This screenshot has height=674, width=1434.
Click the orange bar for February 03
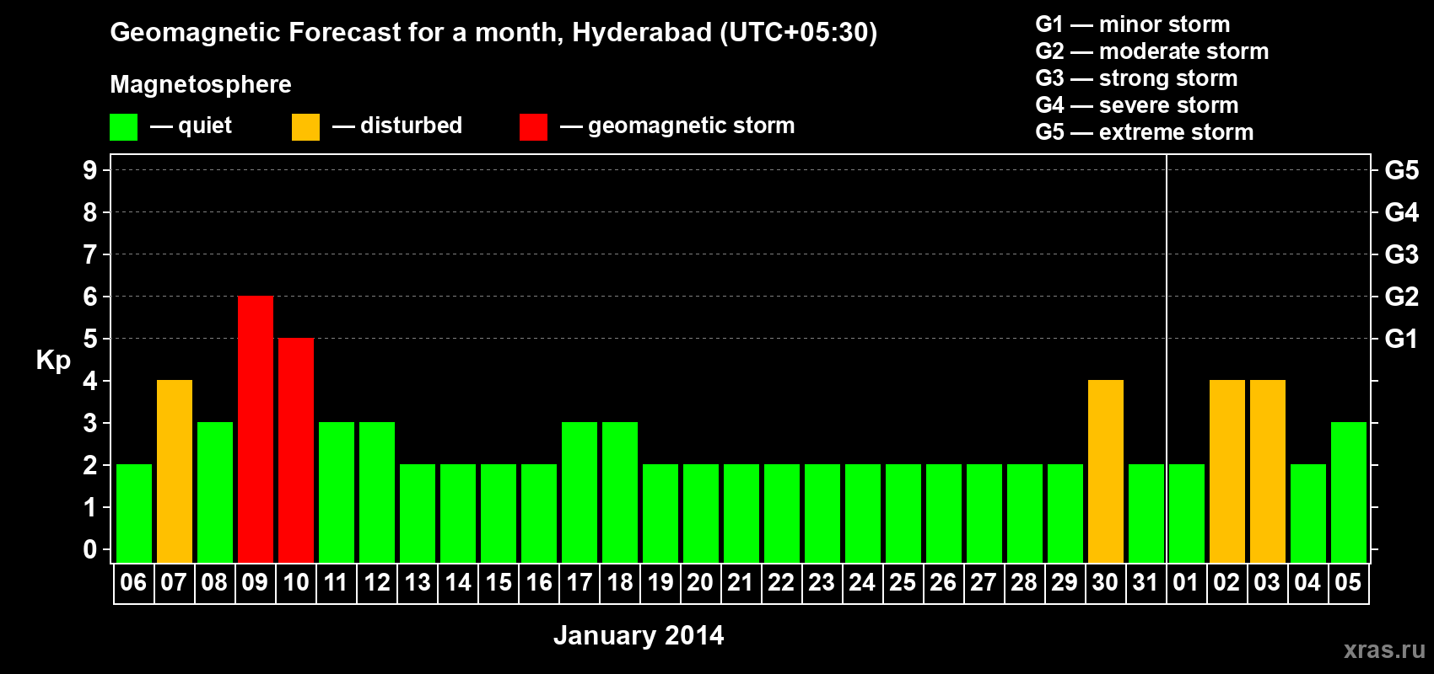(x=1268, y=471)
